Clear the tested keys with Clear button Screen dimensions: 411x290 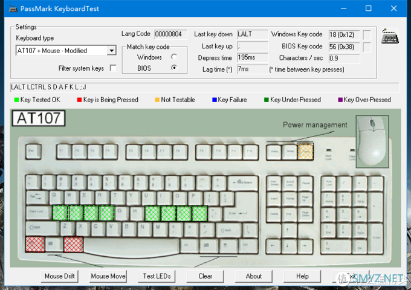click(x=205, y=276)
